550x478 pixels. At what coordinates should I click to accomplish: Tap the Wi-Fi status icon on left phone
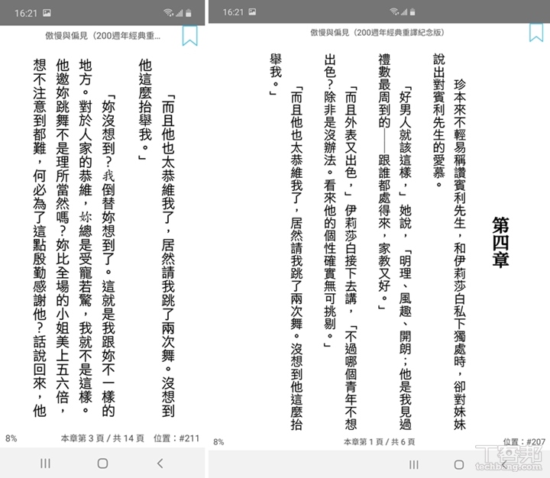point(168,13)
